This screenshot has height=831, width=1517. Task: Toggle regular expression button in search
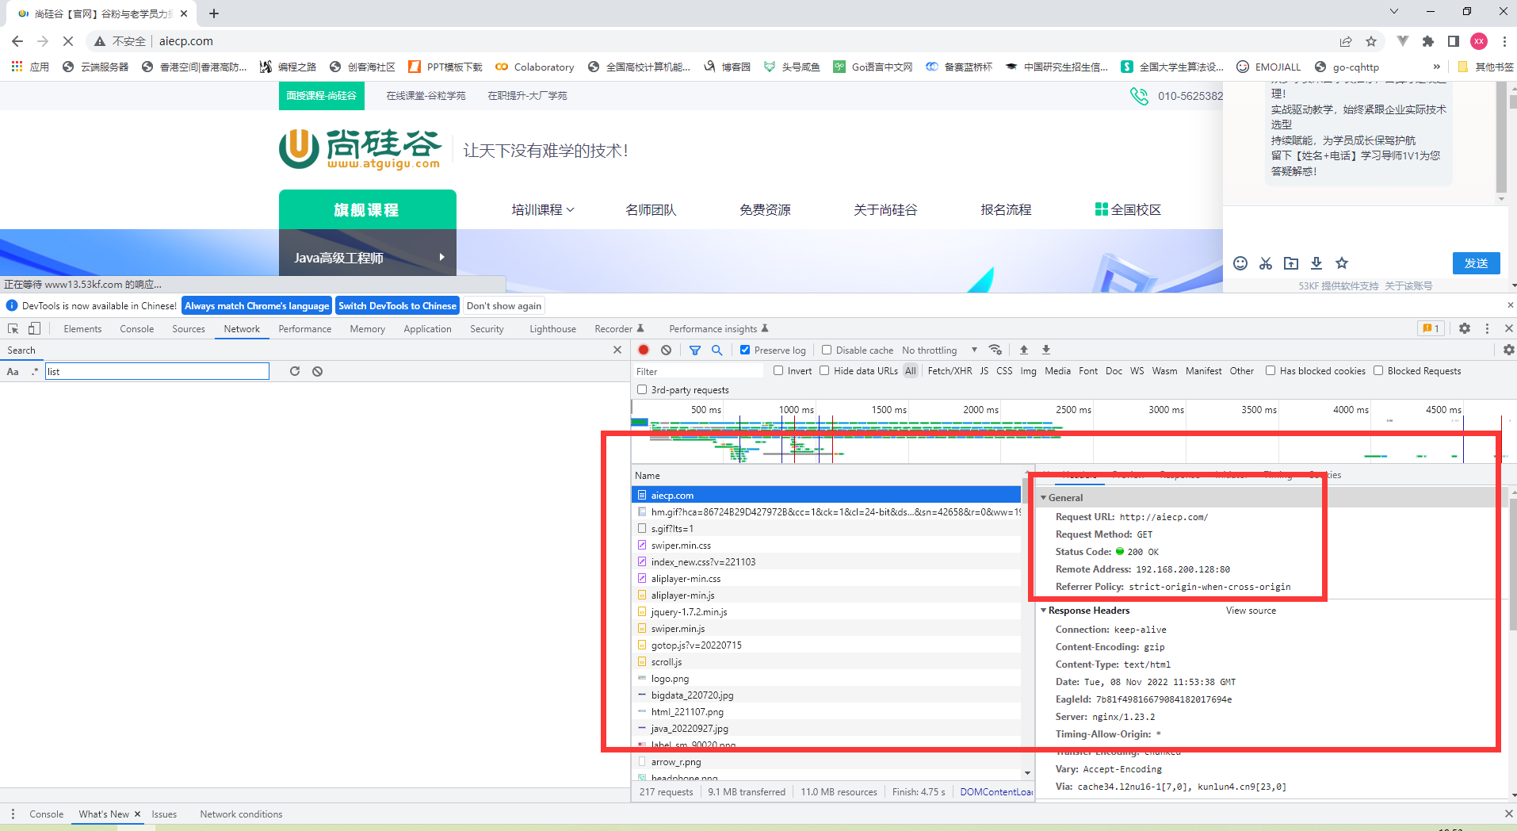tap(34, 371)
